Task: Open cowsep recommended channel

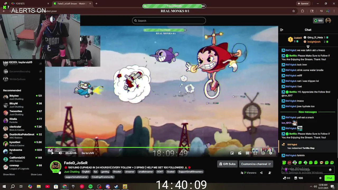Action: (22, 167)
